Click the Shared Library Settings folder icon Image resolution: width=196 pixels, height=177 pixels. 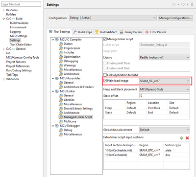61,109
